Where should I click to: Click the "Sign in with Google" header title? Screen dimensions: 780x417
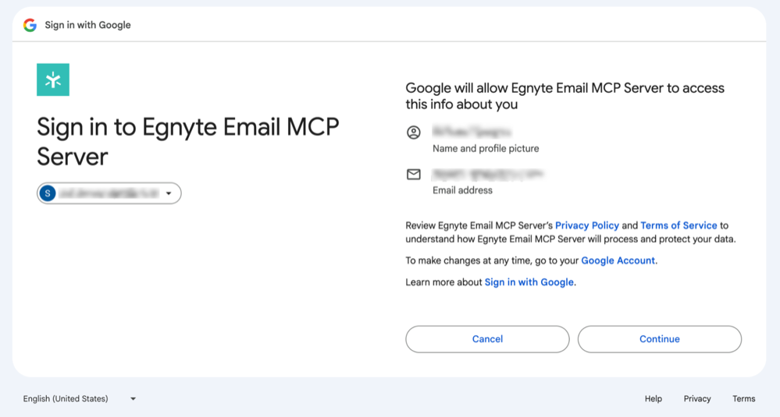87,25
